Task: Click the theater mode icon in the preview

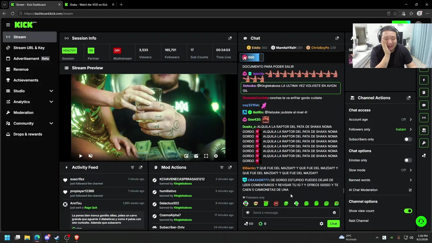Action: 196,156
